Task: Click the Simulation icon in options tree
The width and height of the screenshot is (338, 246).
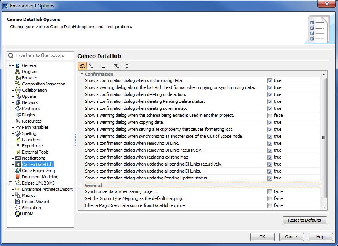Action: point(18,208)
